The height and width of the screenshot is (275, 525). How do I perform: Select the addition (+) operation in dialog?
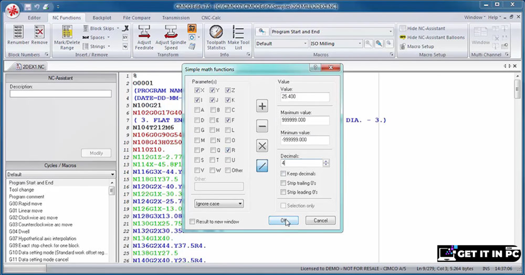pos(262,106)
